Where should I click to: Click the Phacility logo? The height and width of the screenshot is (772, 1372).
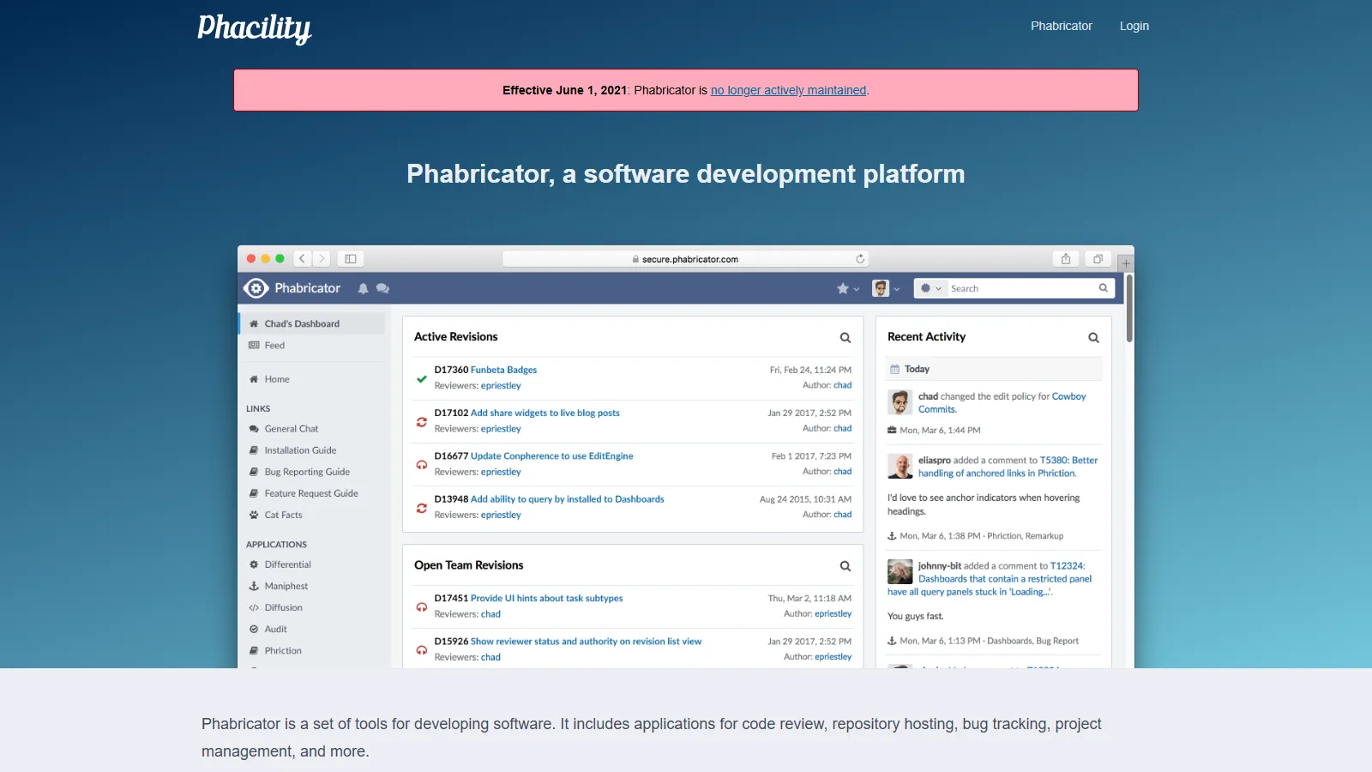[255, 27]
